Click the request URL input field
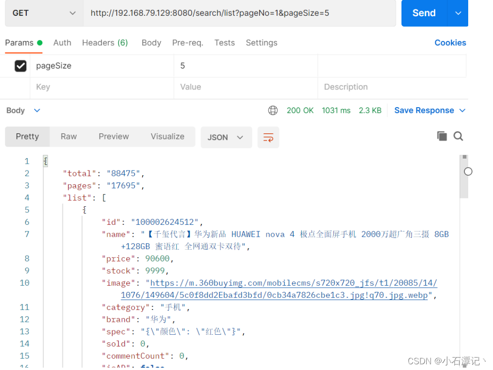The width and height of the screenshot is (493, 370). coord(239,13)
